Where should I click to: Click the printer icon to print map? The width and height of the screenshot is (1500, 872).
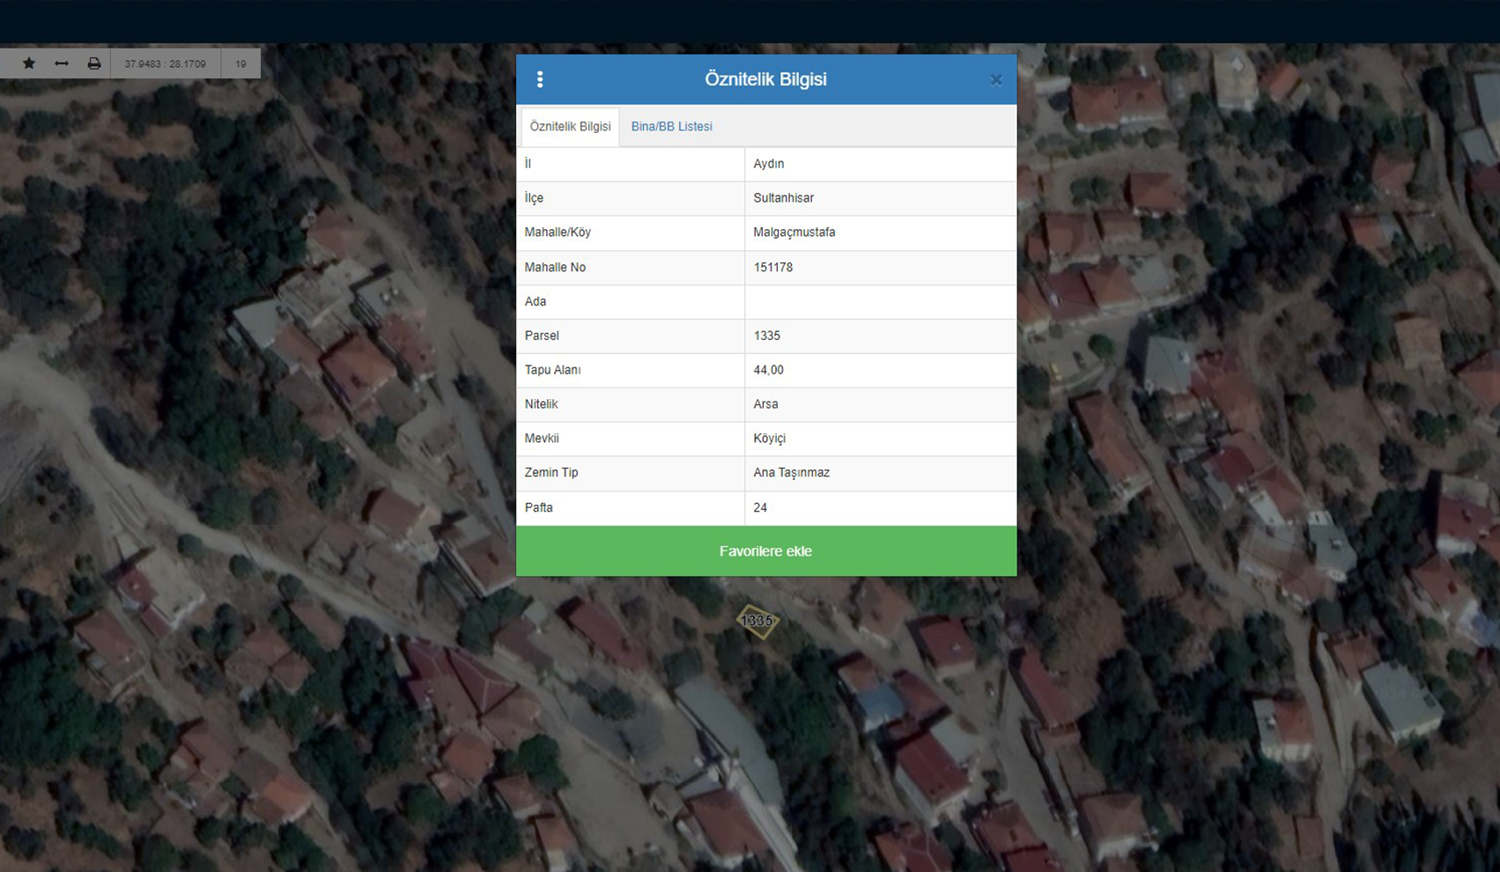click(94, 63)
